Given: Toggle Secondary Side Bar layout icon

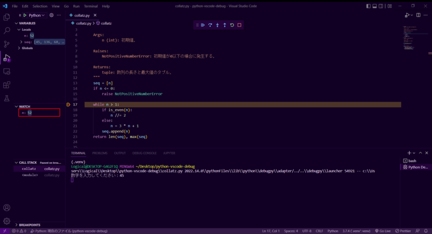Looking at the screenshot, I should click(x=381, y=6).
